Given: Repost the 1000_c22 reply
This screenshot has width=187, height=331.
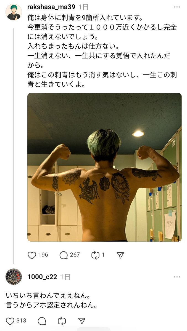Looking at the screenshot, I should [62, 321].
